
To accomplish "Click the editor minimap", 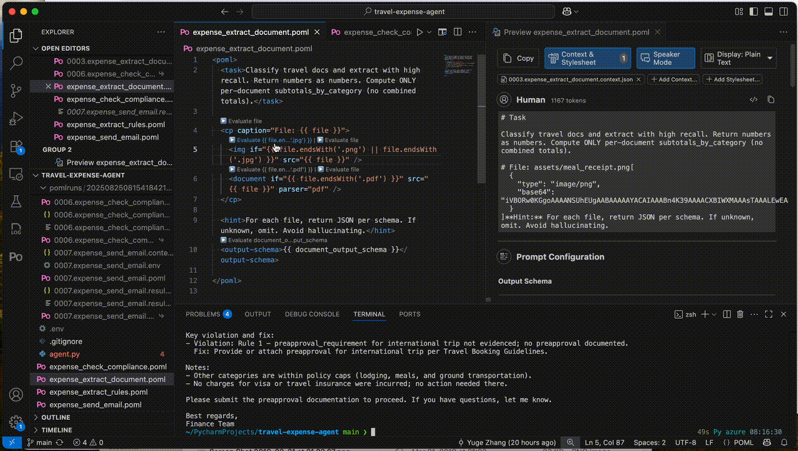I will [x=460, y=62].
